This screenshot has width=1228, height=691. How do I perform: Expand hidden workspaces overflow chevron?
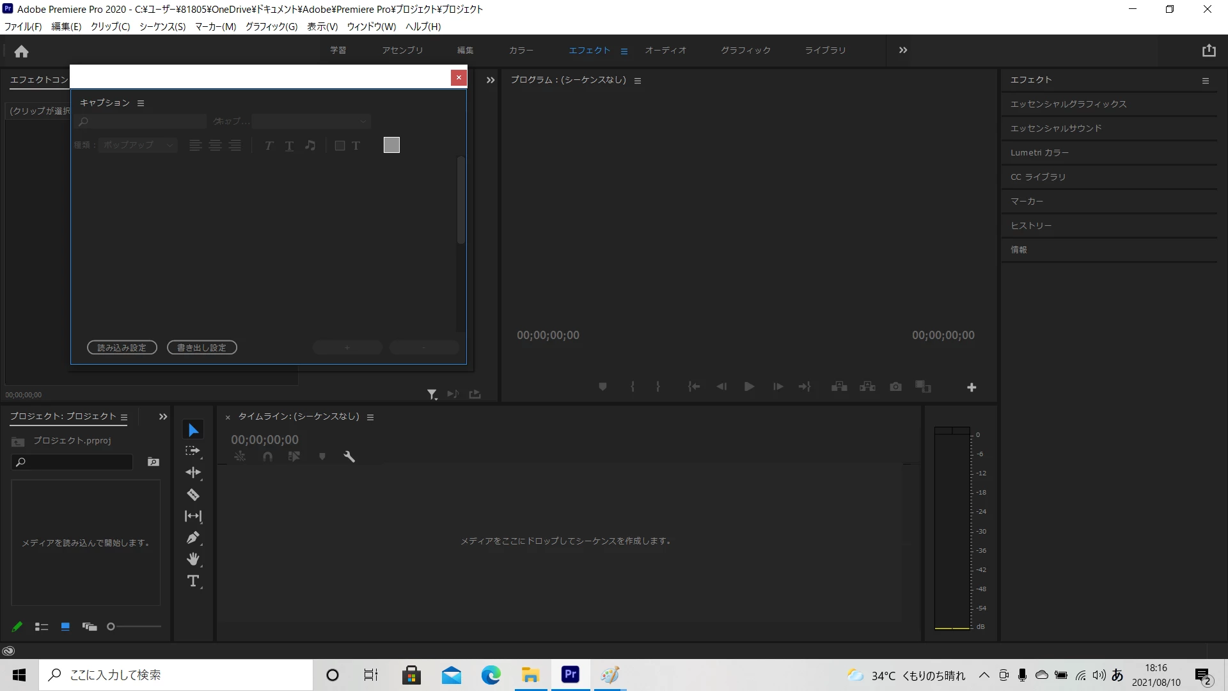tap(903, 51)
